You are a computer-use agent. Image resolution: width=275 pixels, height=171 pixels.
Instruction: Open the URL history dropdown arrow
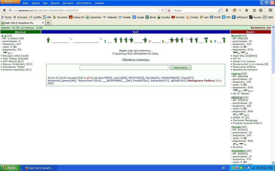[x=159, y=10]
